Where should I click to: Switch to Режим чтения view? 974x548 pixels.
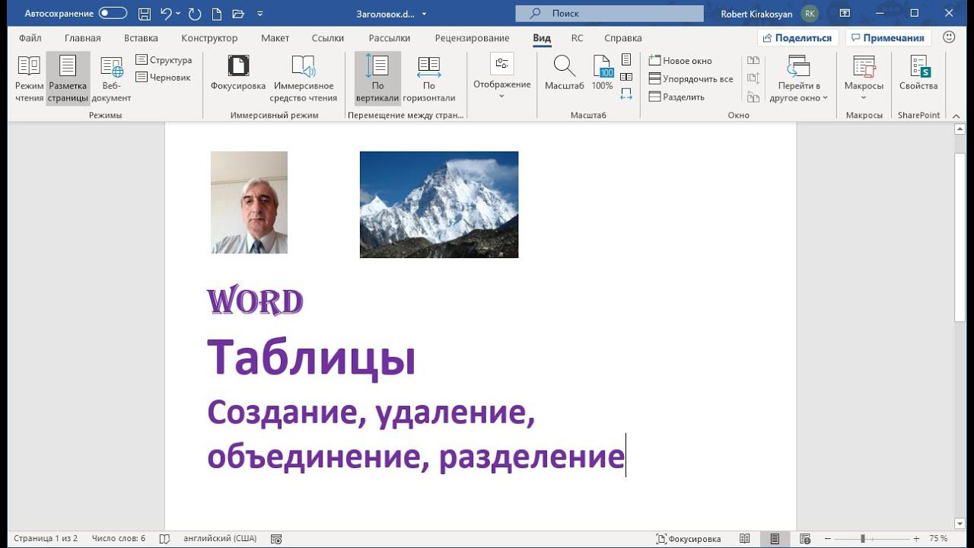click(30, 78)
